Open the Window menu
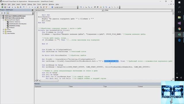The width and height of the screenshot is (184, 104). click(x=51, y=4)
